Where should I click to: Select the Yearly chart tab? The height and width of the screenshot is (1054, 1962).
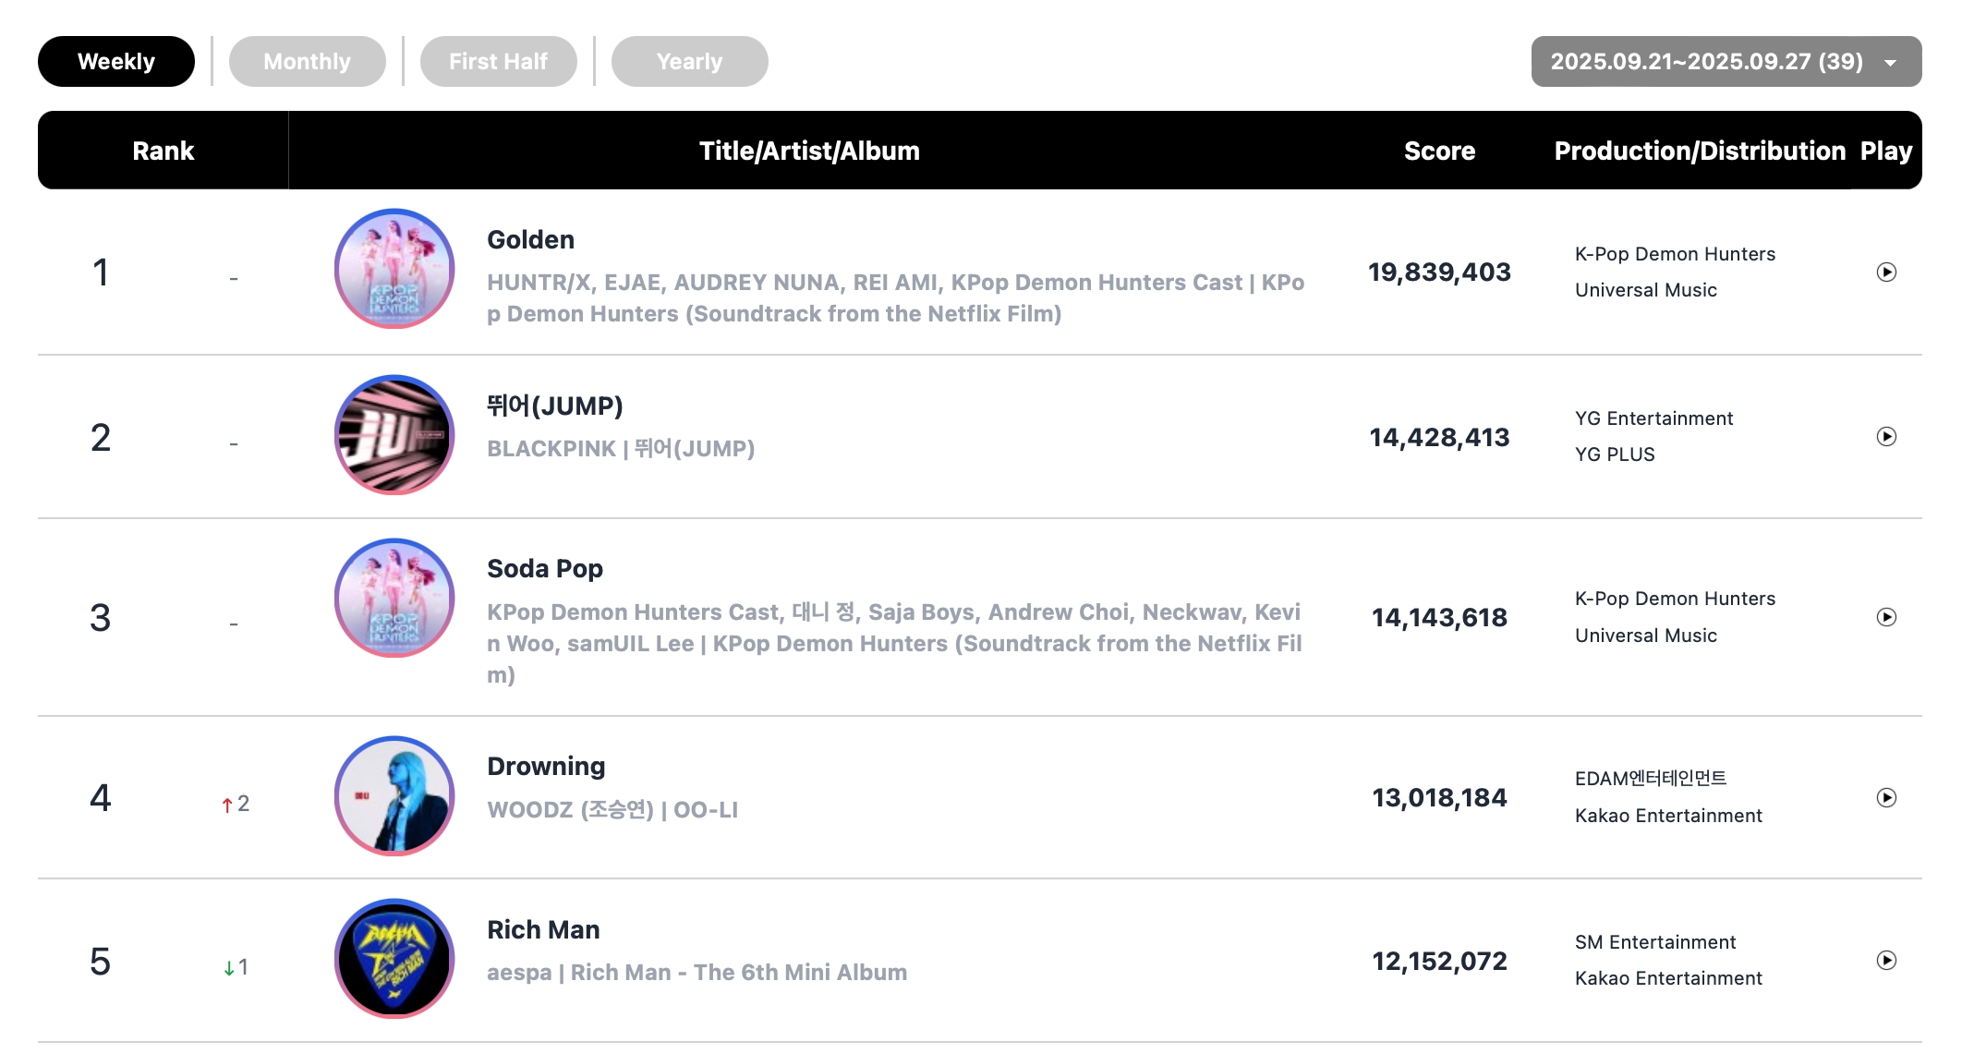689,62
